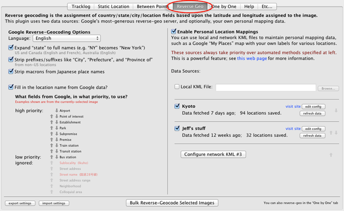Toggle Expand state to full names
This screenshot has width=344, height=211.
click(11, 47)
